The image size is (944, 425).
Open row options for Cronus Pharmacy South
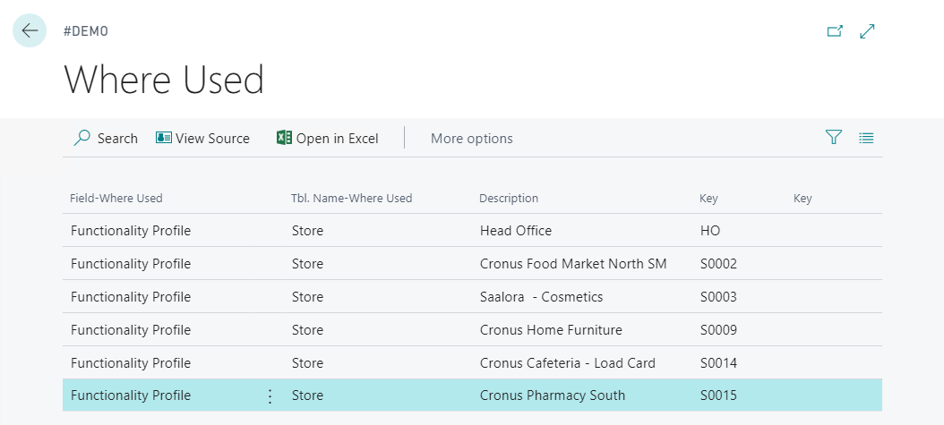(270, 395)
